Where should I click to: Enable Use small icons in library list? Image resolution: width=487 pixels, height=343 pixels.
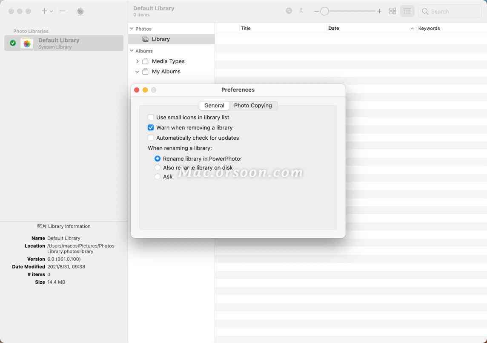click(x=151, y=117)
